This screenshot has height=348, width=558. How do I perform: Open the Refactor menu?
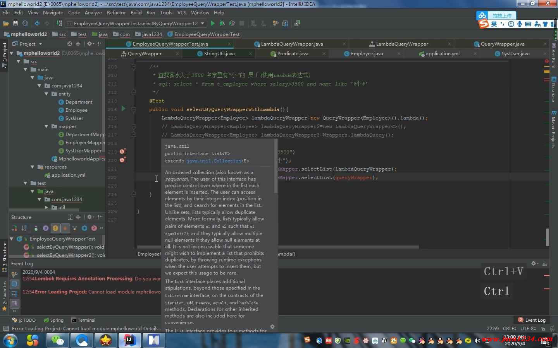116,12
